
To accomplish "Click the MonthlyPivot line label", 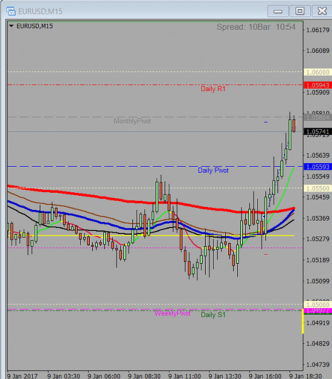I will click(132, 121).
